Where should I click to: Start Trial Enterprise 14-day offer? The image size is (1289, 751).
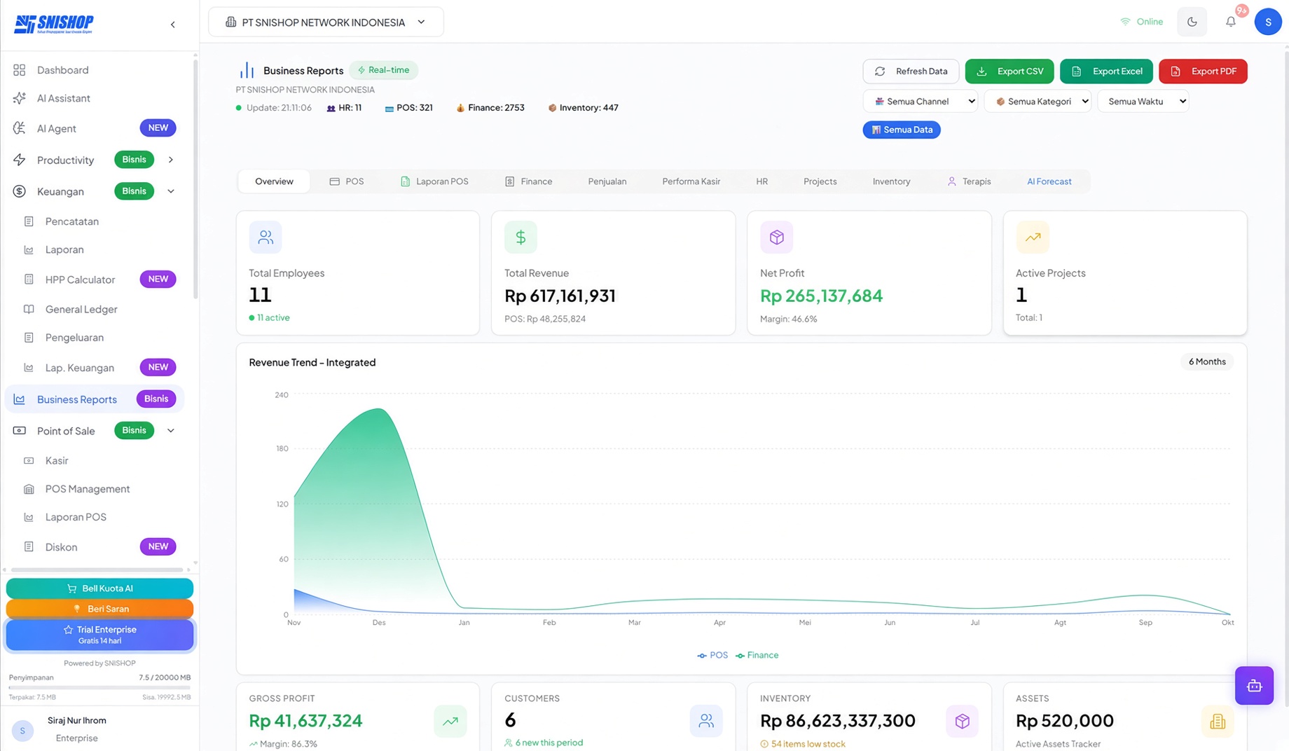(99, 635)
